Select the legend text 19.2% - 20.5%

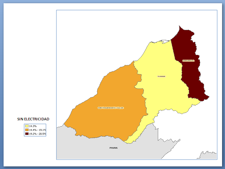[x=37, y=134]
